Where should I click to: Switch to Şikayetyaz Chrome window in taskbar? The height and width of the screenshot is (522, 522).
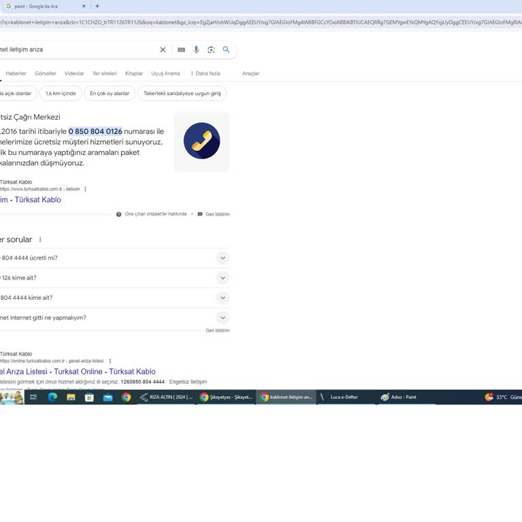226,397
